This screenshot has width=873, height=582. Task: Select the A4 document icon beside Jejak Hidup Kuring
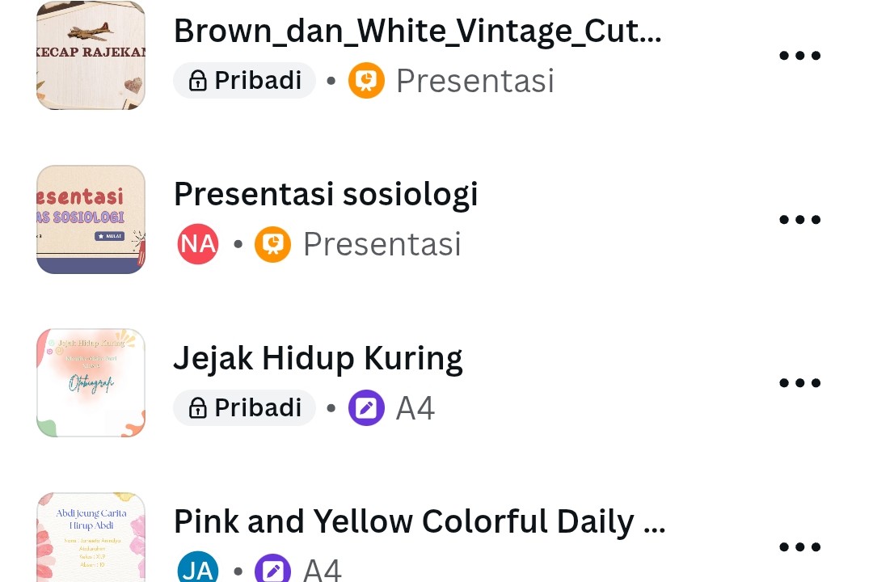click(366, 407)
